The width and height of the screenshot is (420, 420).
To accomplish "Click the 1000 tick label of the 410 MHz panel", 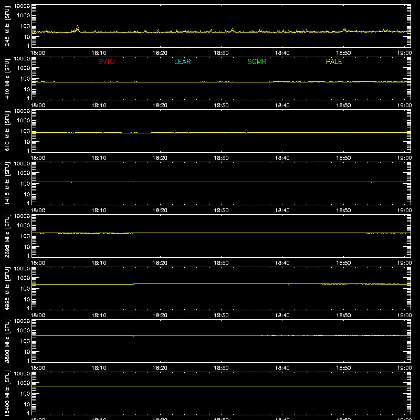I will pyautogui.click(x=24, y=68).
